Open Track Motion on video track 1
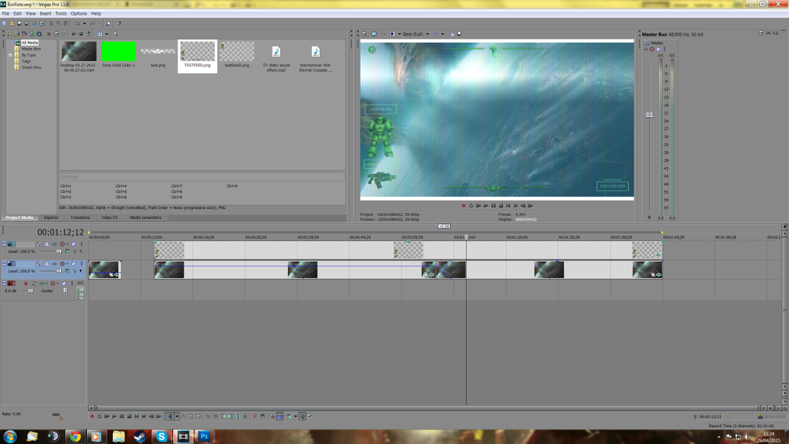 click(x=46, y=244)
